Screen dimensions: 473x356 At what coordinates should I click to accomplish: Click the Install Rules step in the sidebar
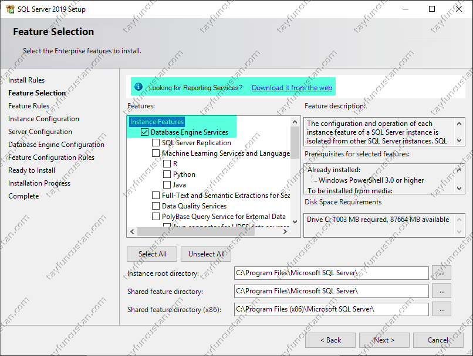(26, 80)
